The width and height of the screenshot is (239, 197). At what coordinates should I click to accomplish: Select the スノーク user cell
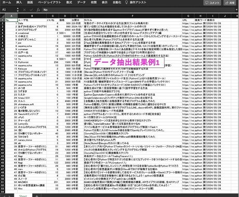[32, 179]
